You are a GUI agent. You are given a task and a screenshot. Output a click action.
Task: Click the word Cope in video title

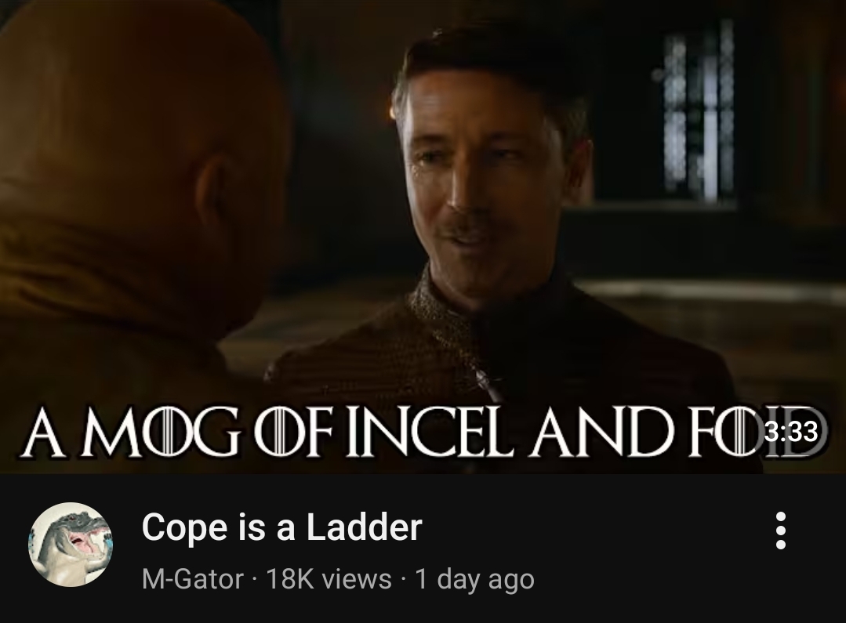pyautogui.click(x=185, y=527)
